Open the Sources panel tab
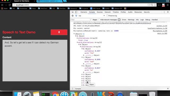This screenshot has height=96, width=170. click(x=100, y=12)
